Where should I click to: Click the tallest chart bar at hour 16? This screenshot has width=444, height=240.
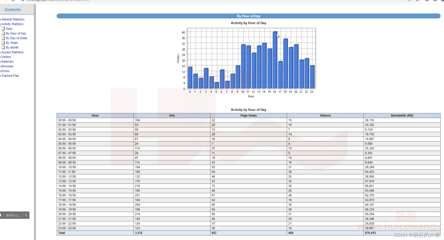tap(275, 60)
